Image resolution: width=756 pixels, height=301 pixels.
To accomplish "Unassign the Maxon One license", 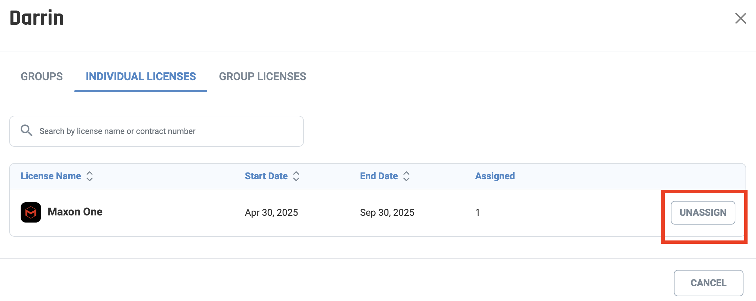I will point(703,213).
